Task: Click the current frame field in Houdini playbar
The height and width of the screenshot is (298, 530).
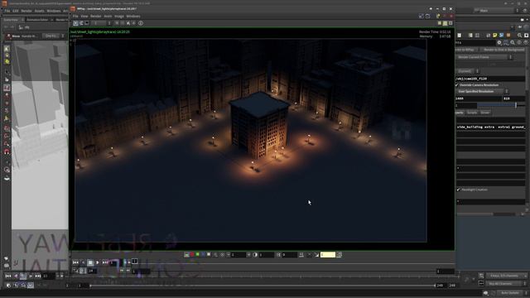Action: 49,276
